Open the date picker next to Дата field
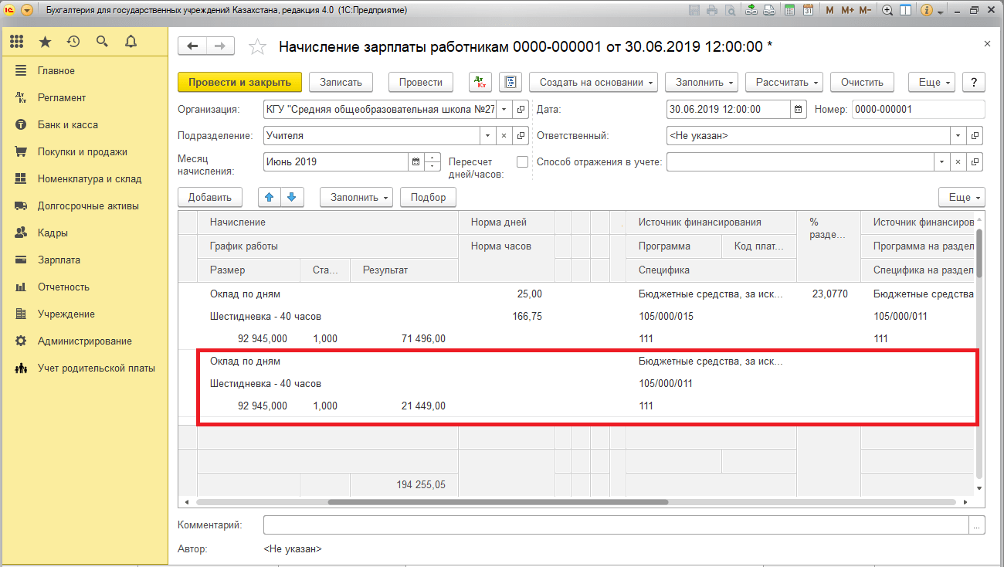 click(x=799, y=109)
